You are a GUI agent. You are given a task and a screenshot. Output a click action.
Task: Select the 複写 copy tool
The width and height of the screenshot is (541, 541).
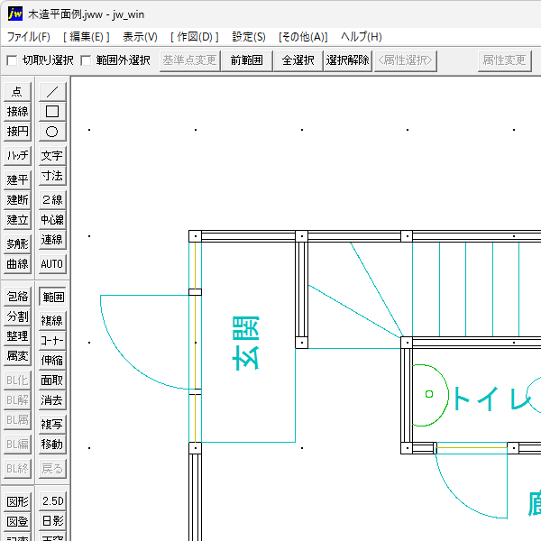click(x=52, y=425)
